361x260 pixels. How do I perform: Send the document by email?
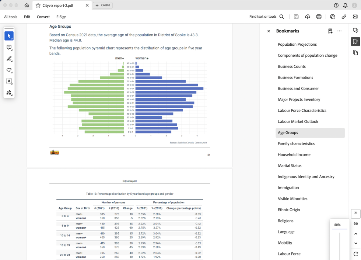[x=355, y=17]
